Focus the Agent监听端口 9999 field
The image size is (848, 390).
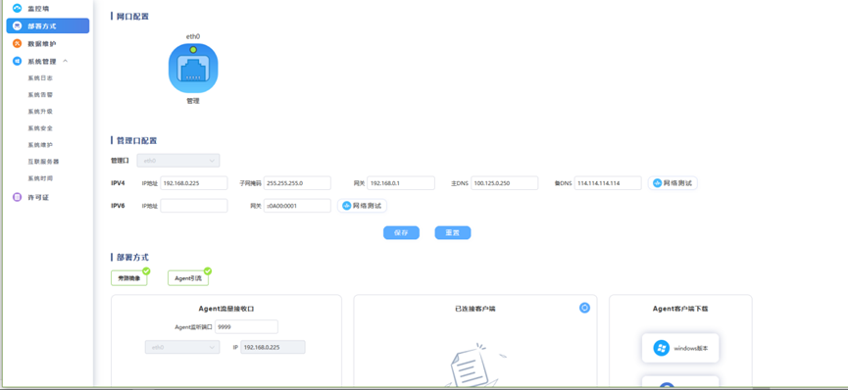click(x=247, y=326)
